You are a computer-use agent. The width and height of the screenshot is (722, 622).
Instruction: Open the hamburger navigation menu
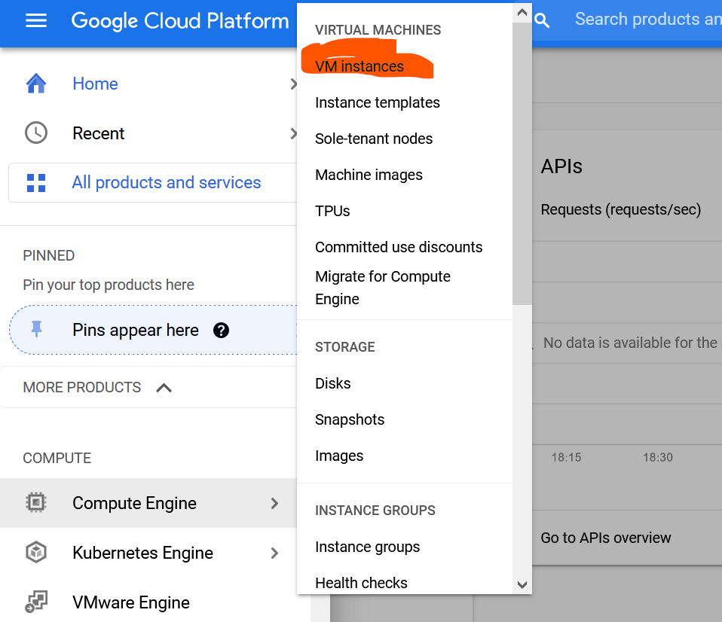(36, 20)
